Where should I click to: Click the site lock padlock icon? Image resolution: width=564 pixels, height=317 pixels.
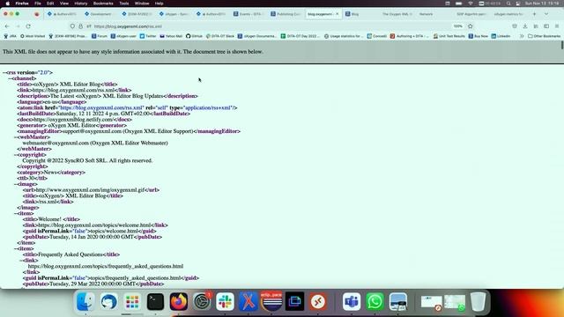coord(80,26)
